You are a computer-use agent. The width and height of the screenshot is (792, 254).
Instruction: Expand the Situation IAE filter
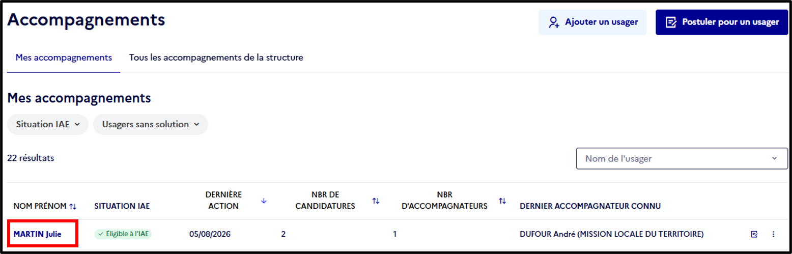coord(48,124)
